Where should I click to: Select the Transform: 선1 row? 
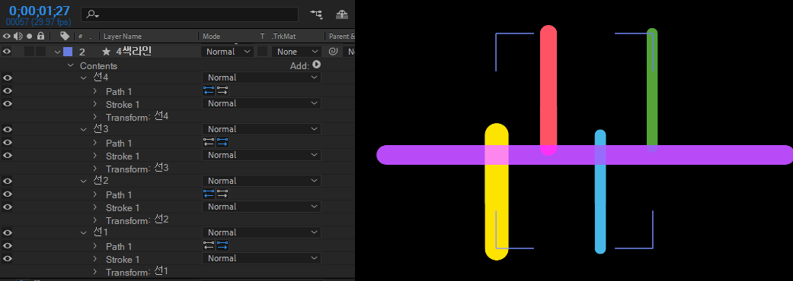(x=137, y=272)
